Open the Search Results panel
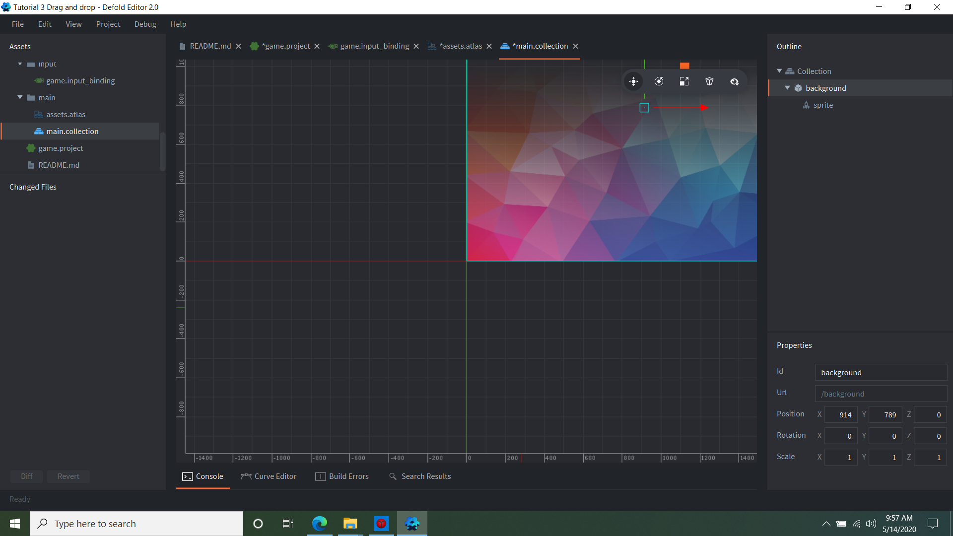The image size is (953, 536). click(x=419, y=476)
